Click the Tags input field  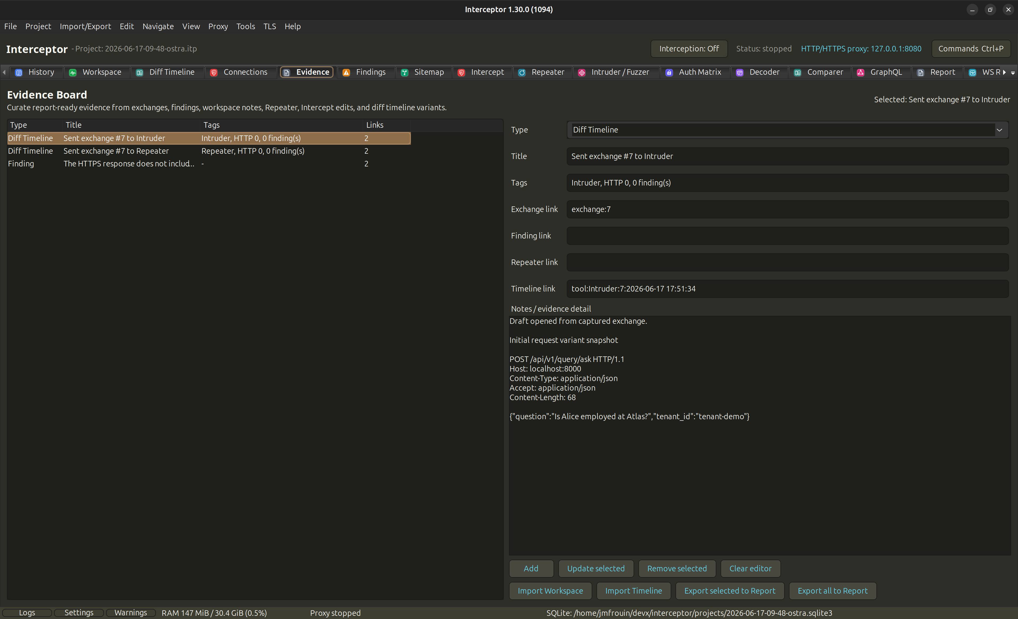coord(787,183)
